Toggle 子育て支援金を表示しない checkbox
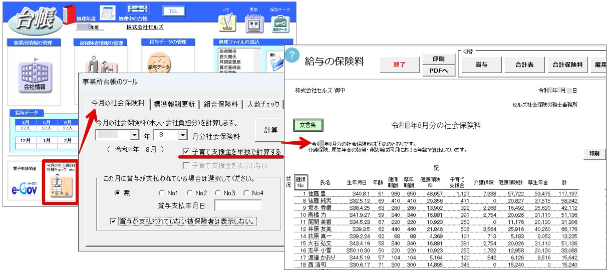Image resolution: width=609 pixels, height=272 pixels. (186, 166)
